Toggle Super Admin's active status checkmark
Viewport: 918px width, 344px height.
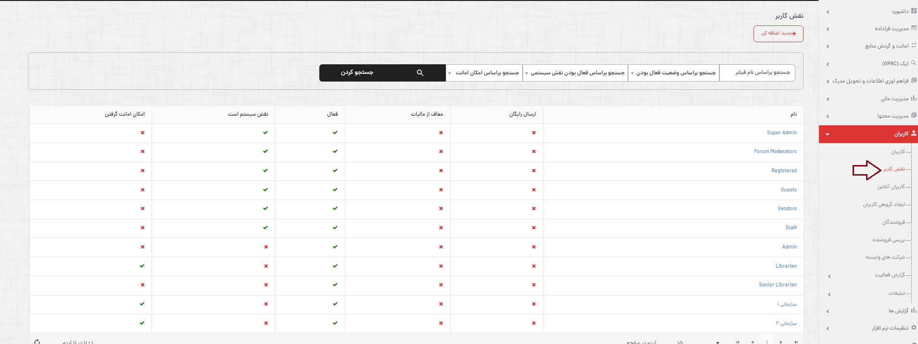coord(335,132)
